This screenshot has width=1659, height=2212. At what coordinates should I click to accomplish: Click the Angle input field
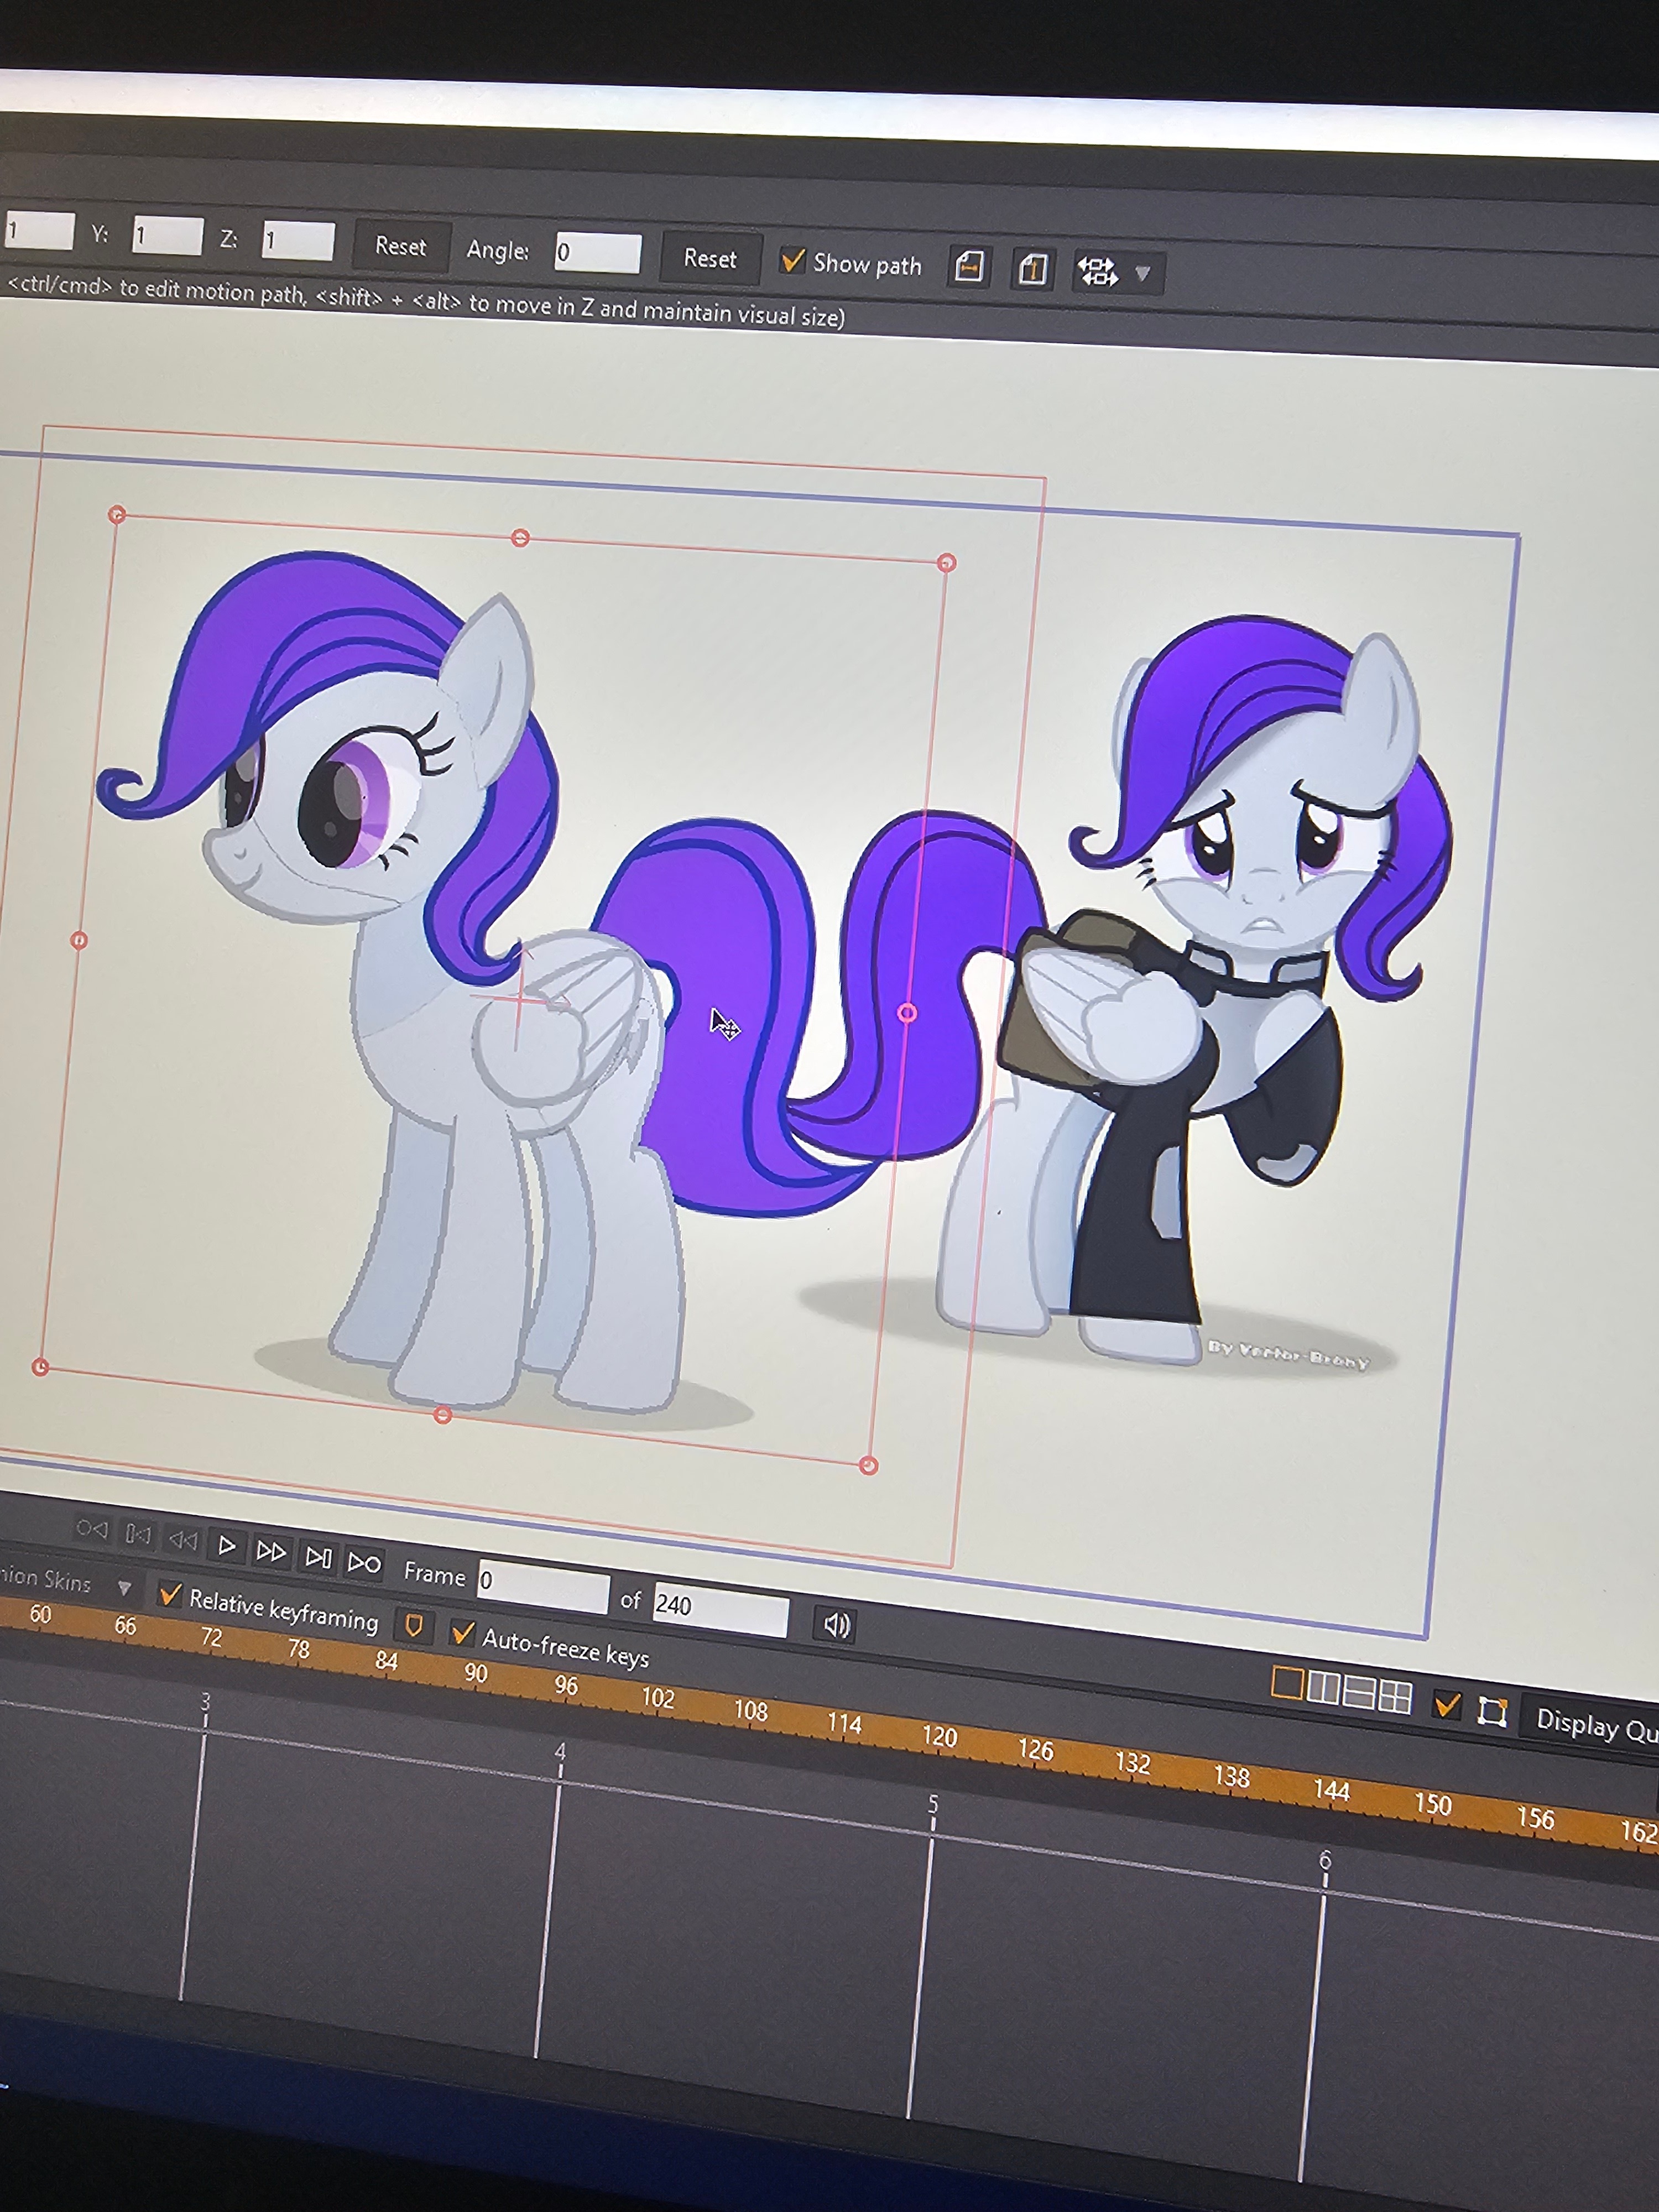597,252
